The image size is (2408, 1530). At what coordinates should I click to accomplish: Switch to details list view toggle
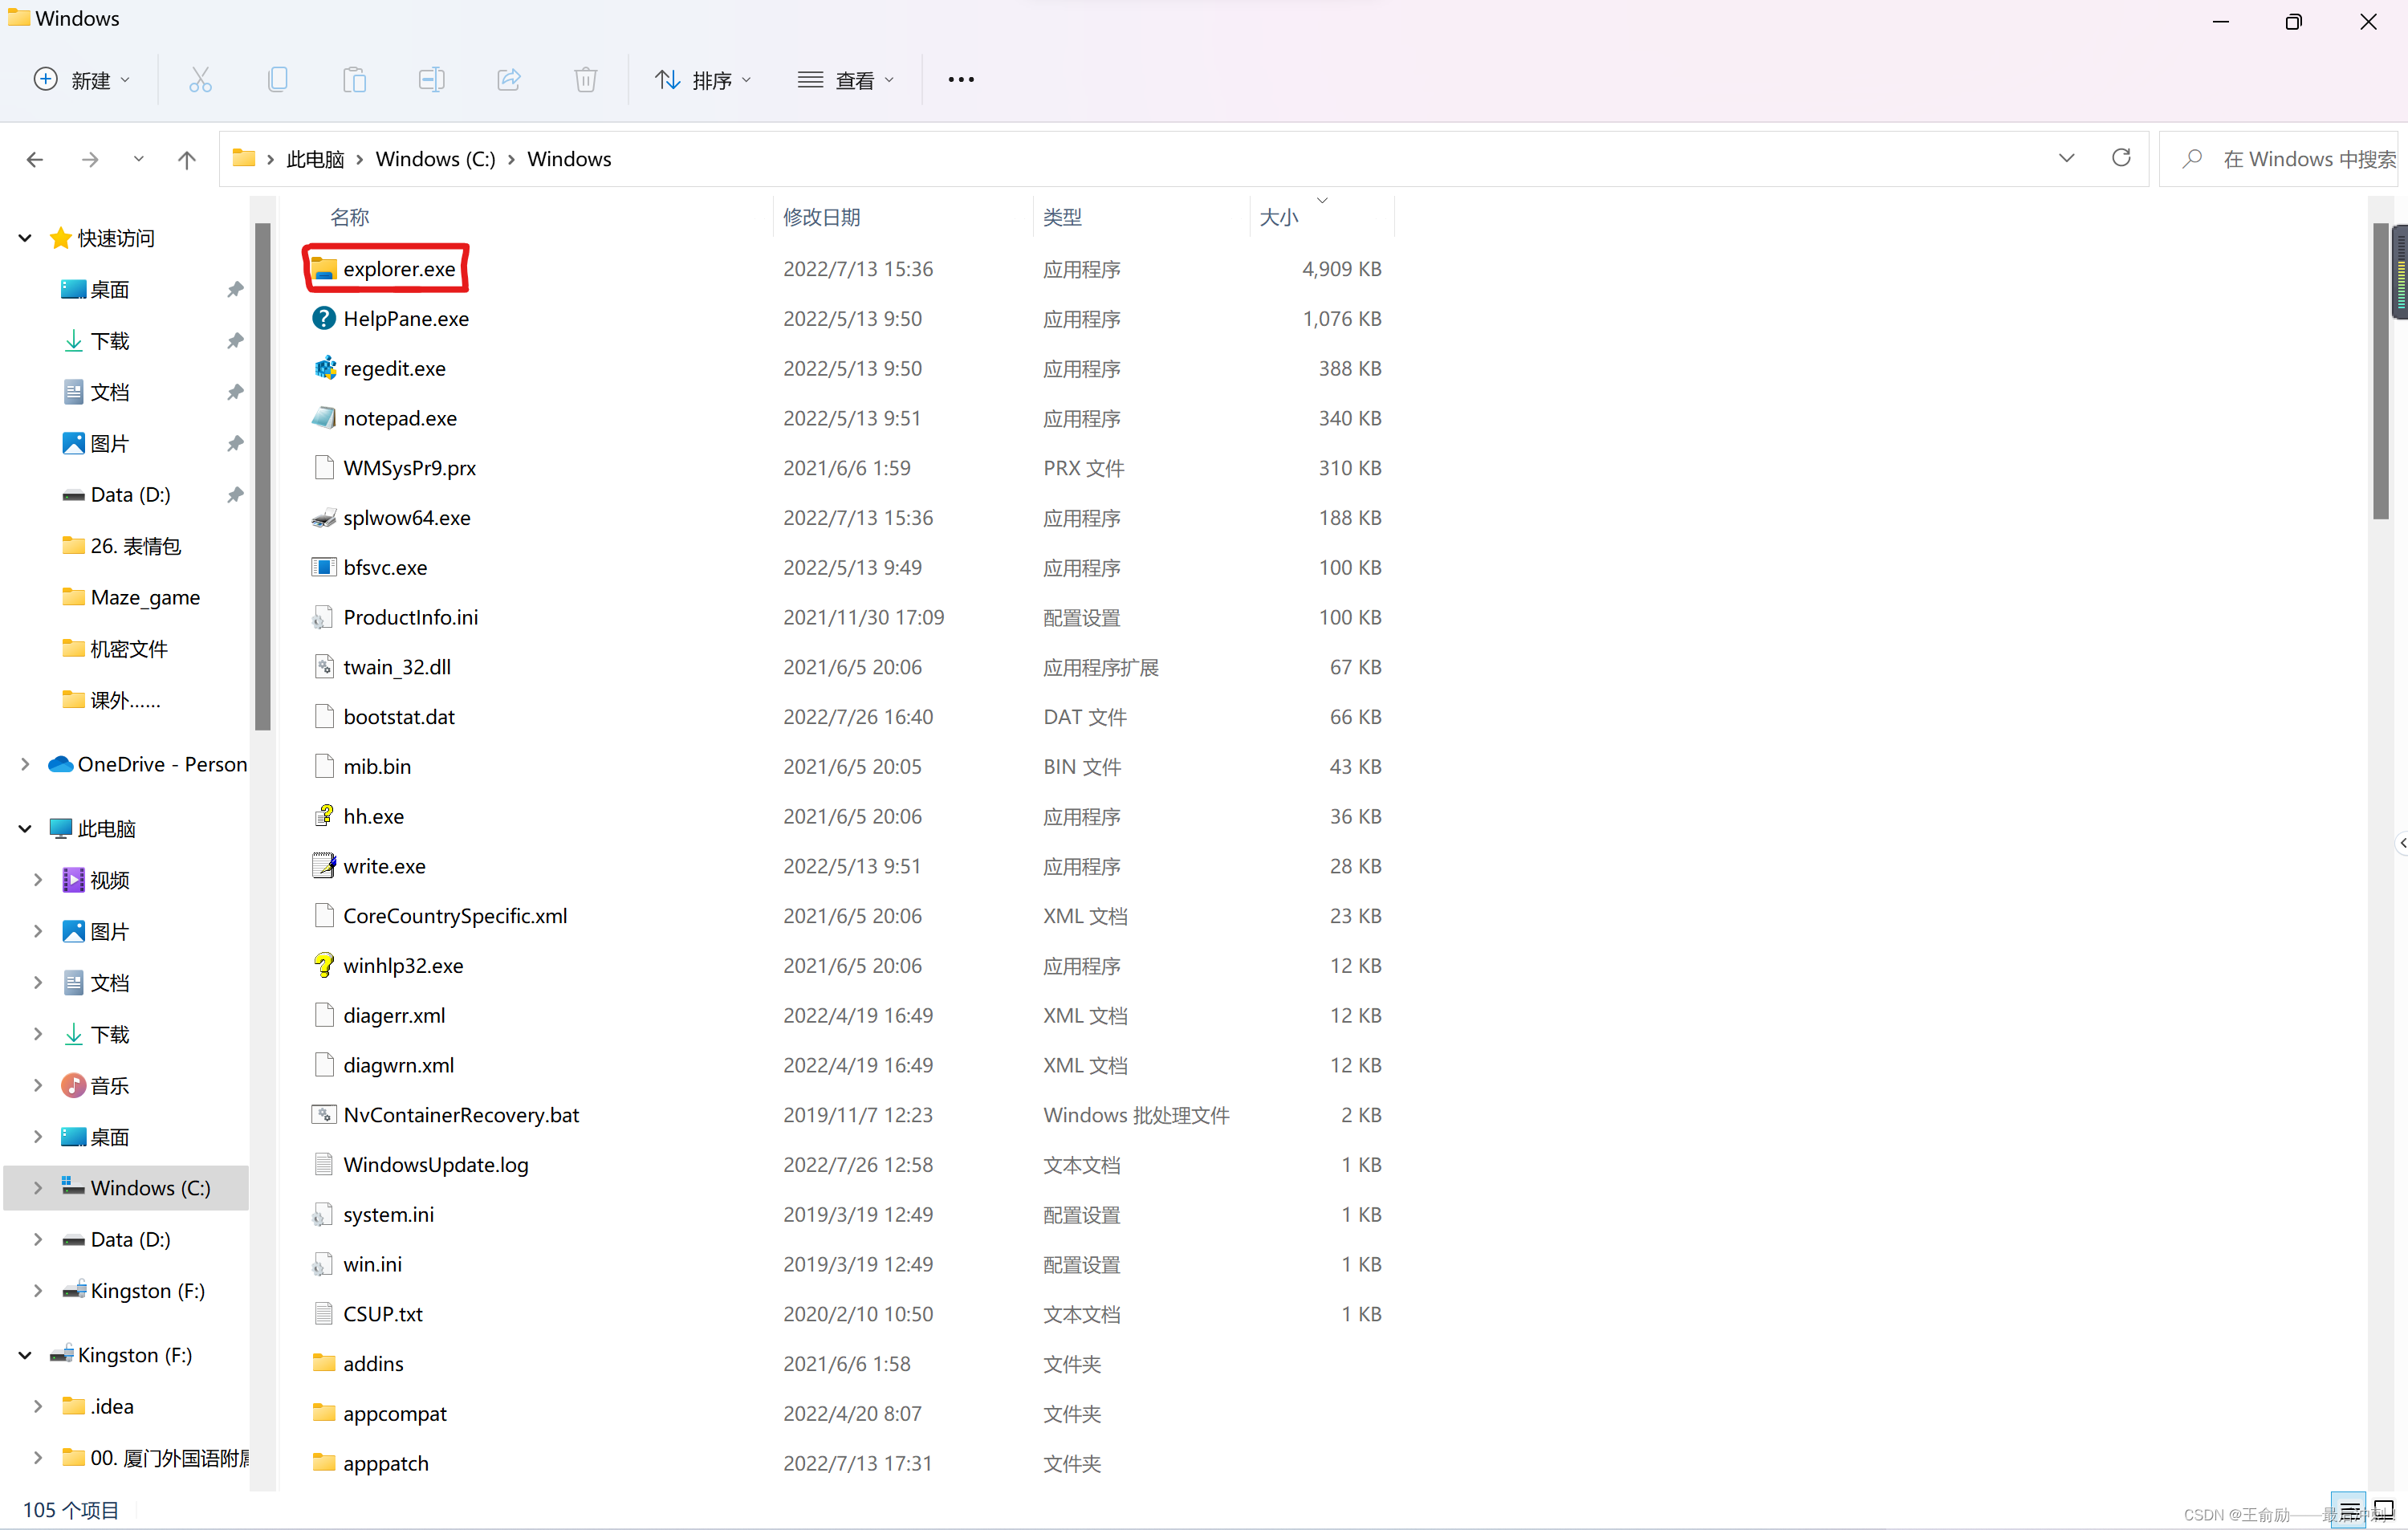click(2349, 1508)
